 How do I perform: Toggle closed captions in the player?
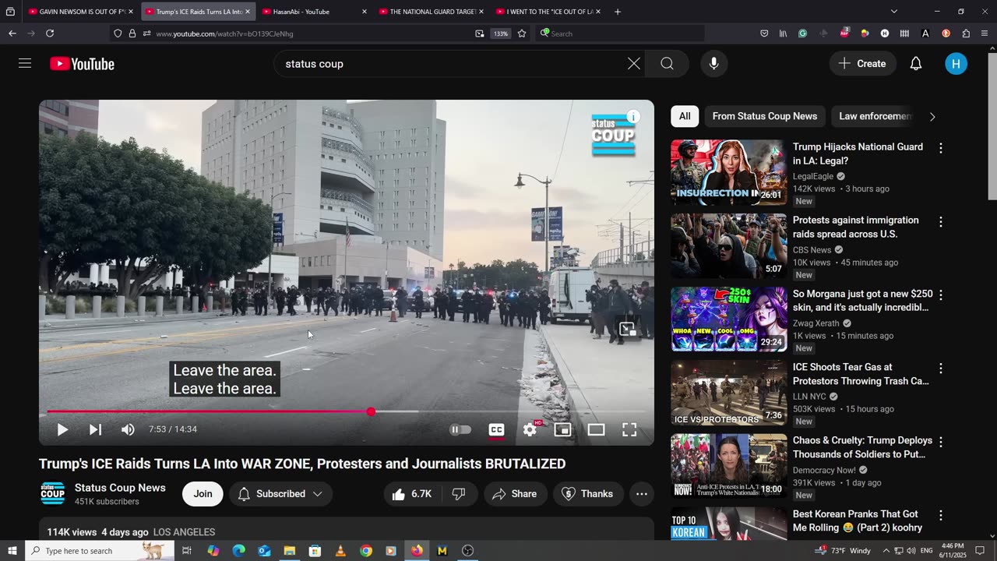point(496,429)
